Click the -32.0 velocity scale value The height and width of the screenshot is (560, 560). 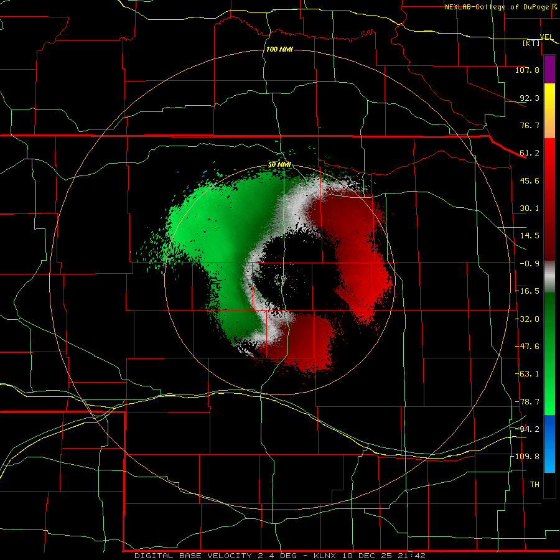point(527,319)
